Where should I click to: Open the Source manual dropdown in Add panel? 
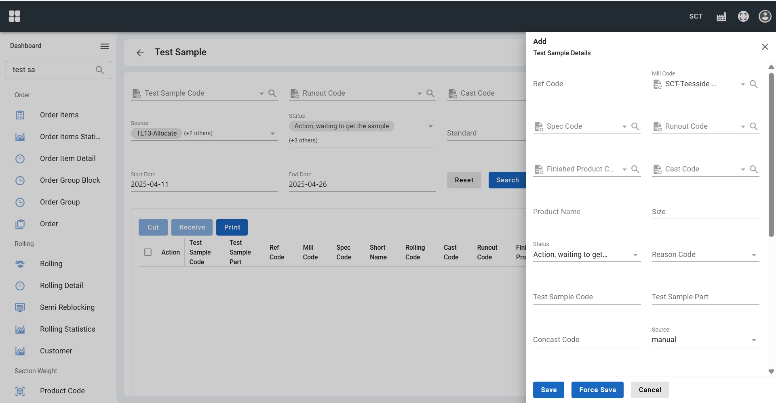pyautogui.click(x=754, y=340)
